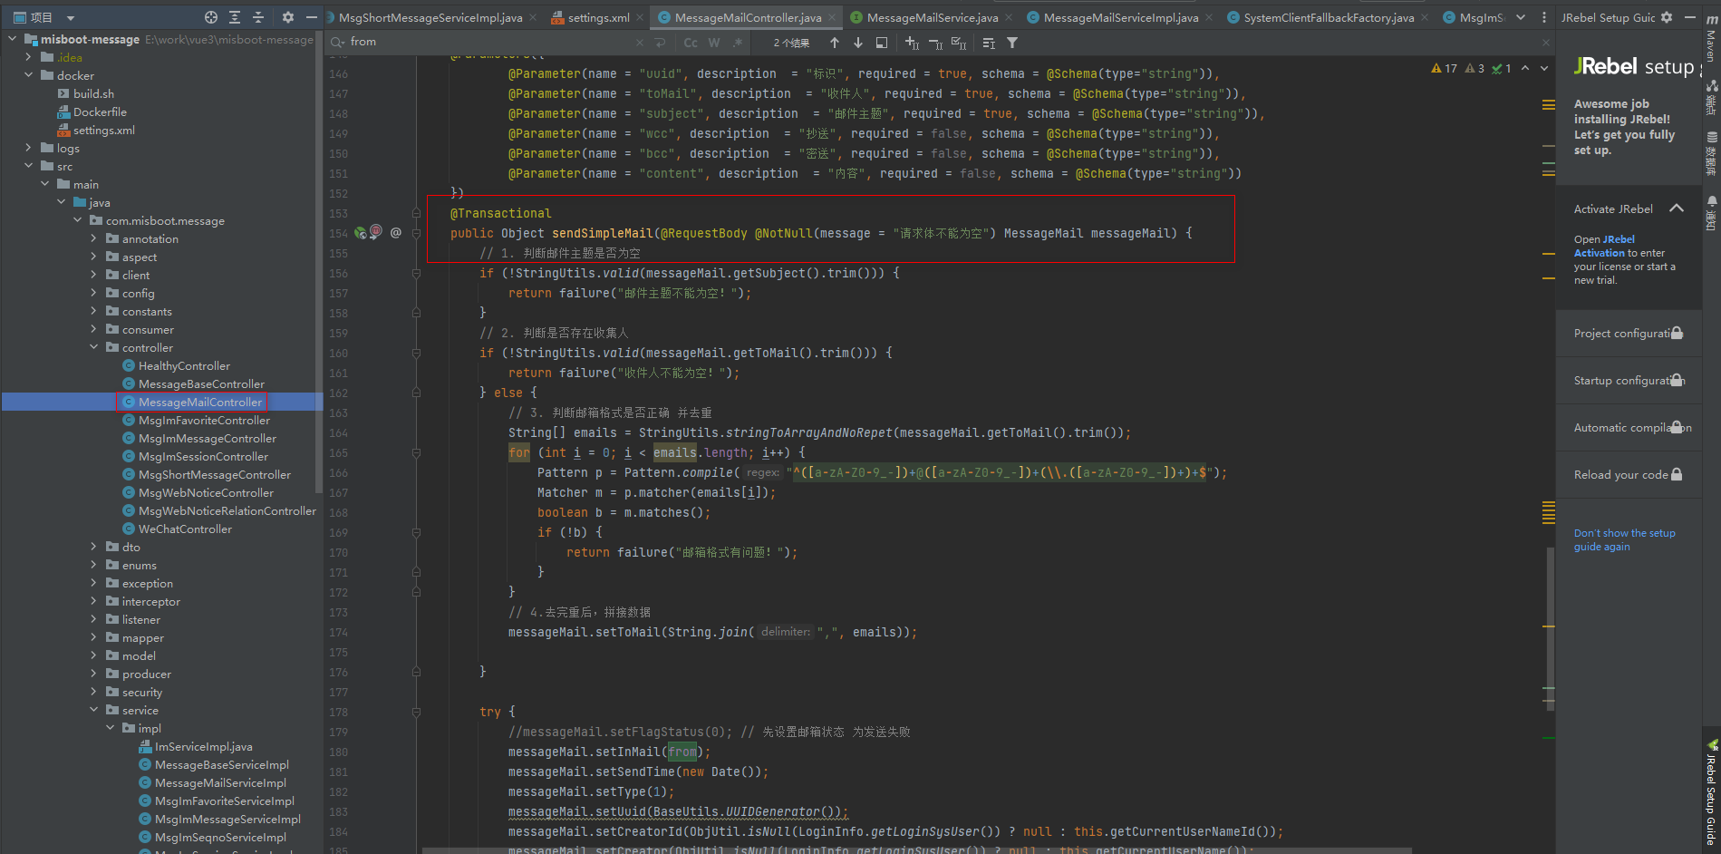Click the Expand All icon in Project toolbar
This screenshot has width=1721, height=854.
(235, 17)
